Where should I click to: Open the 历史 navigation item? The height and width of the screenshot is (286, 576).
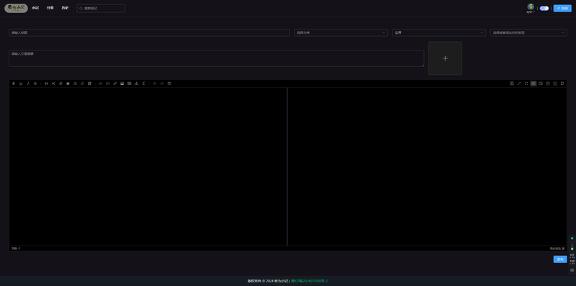(65, 8)
